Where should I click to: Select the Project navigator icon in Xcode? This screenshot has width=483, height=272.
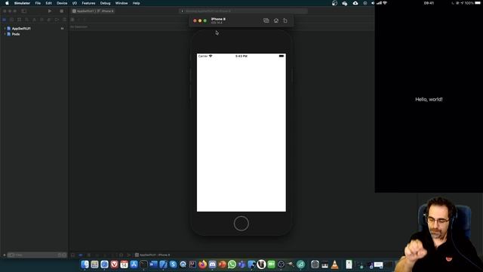pos(5,20)
